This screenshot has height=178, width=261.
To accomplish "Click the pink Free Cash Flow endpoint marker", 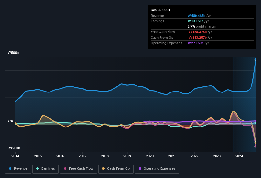I will (x=256, y=146).
